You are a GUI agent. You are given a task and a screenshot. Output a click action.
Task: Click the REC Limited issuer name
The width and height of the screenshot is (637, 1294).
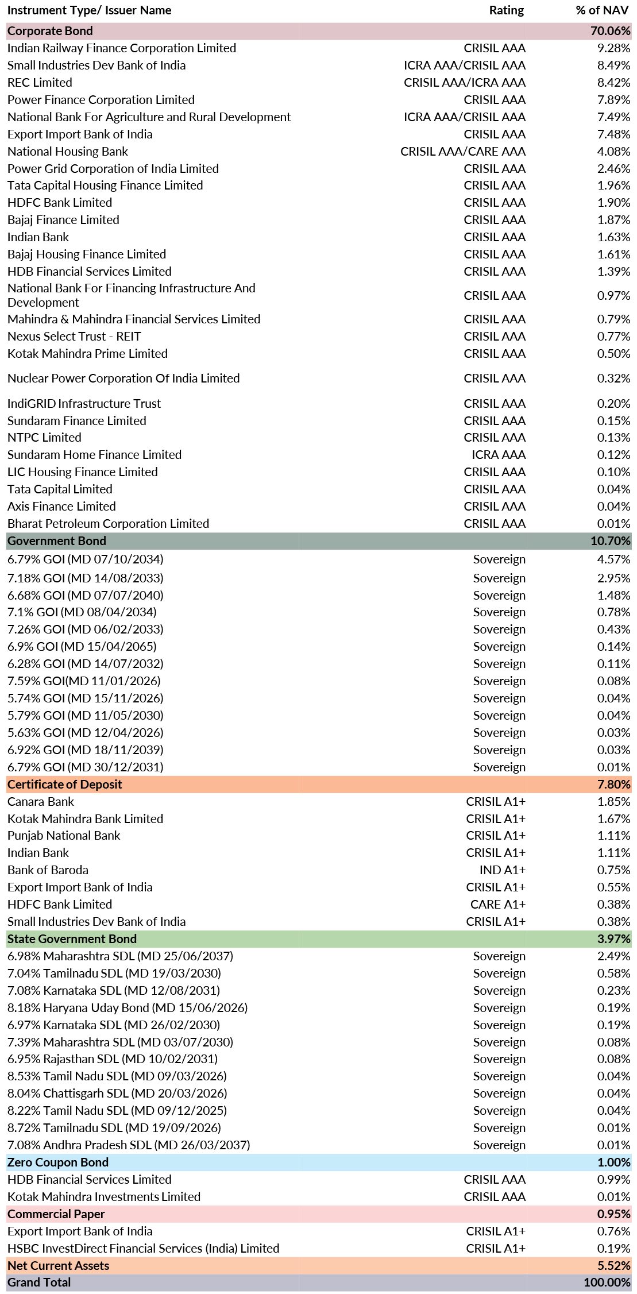tap(40, 83)
